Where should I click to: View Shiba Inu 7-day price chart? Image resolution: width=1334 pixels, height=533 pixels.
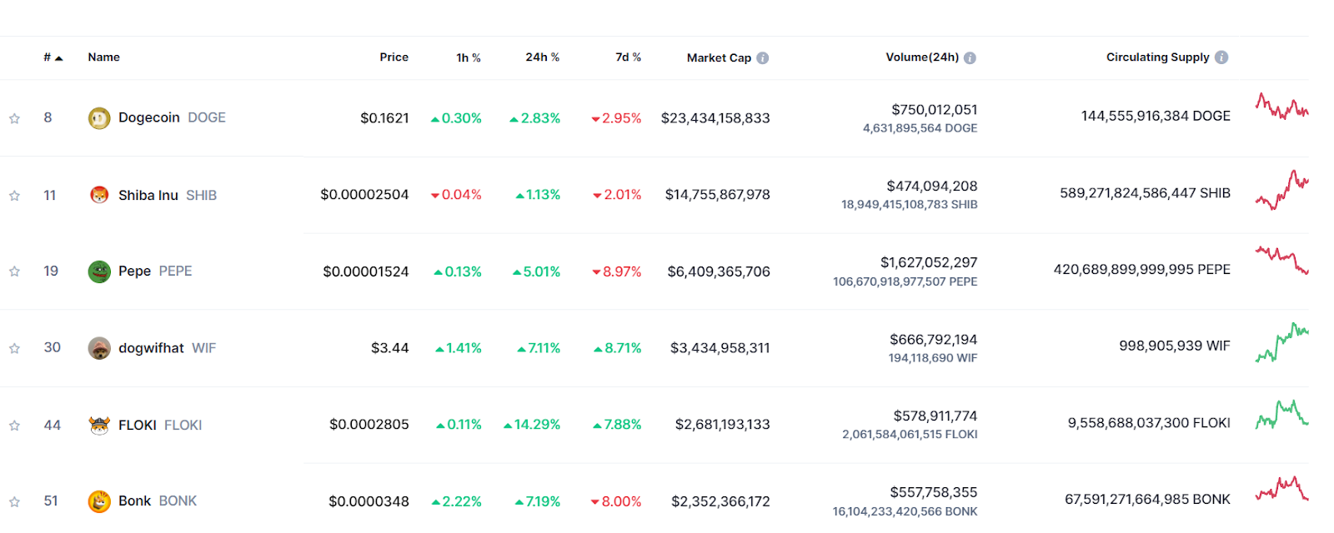[x=1281, y=190]
